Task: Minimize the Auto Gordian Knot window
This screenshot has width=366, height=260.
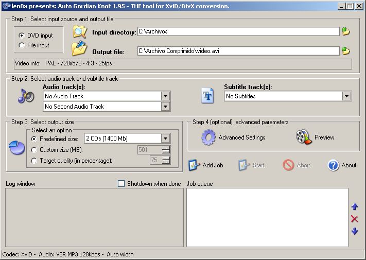Action: point(341,6)
